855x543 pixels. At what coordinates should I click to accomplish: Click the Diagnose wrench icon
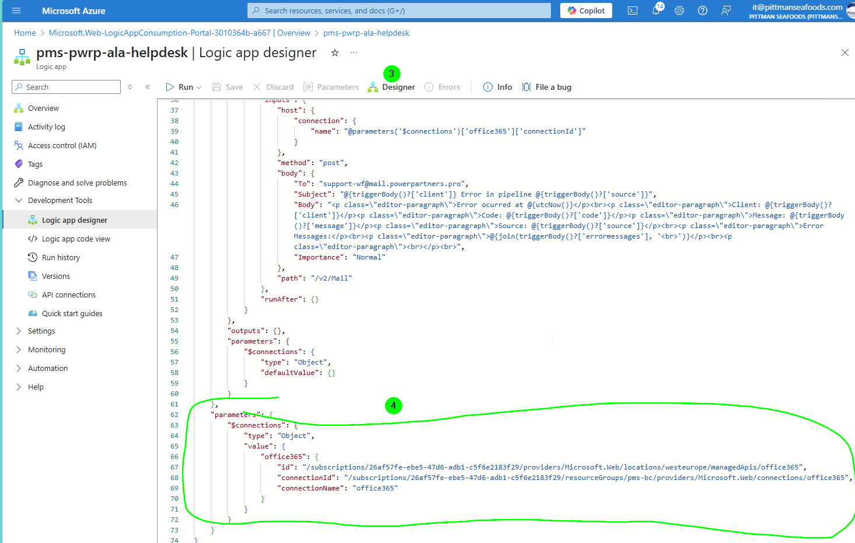[19, 183]
